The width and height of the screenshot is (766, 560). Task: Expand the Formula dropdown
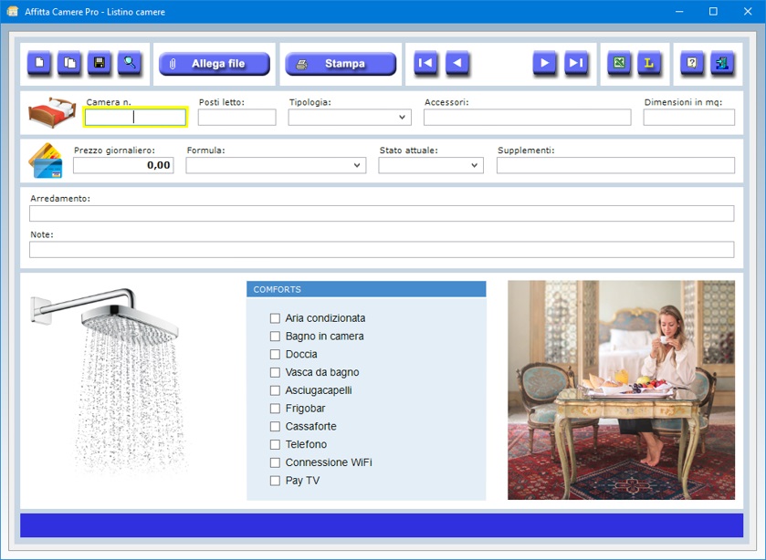point(276,165)
